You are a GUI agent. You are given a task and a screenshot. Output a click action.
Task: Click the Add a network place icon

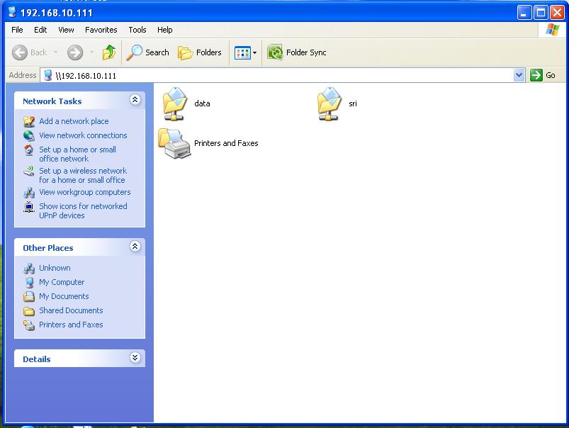click(29, 121)
